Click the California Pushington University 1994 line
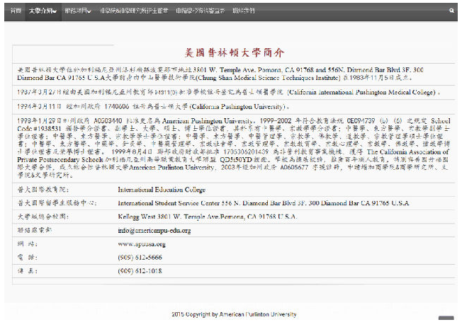The height and width of the screenshot is (327, 462). click(153, 107)
